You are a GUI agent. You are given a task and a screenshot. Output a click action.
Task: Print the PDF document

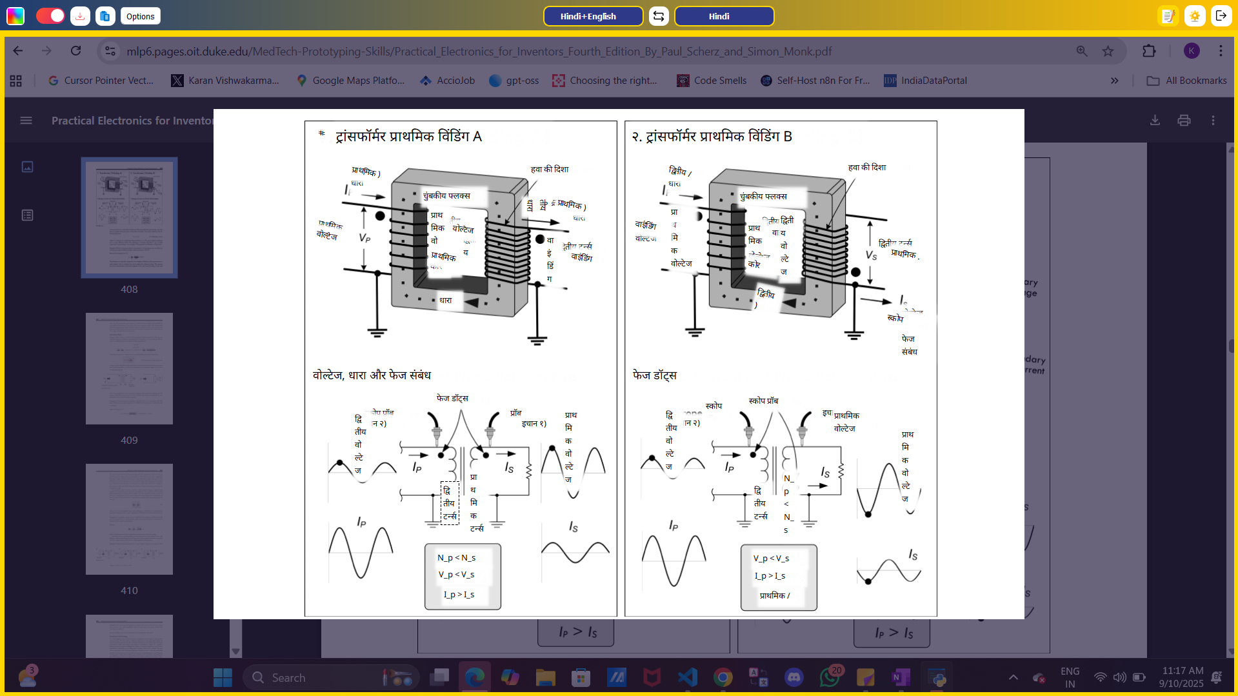(1184, 121)
